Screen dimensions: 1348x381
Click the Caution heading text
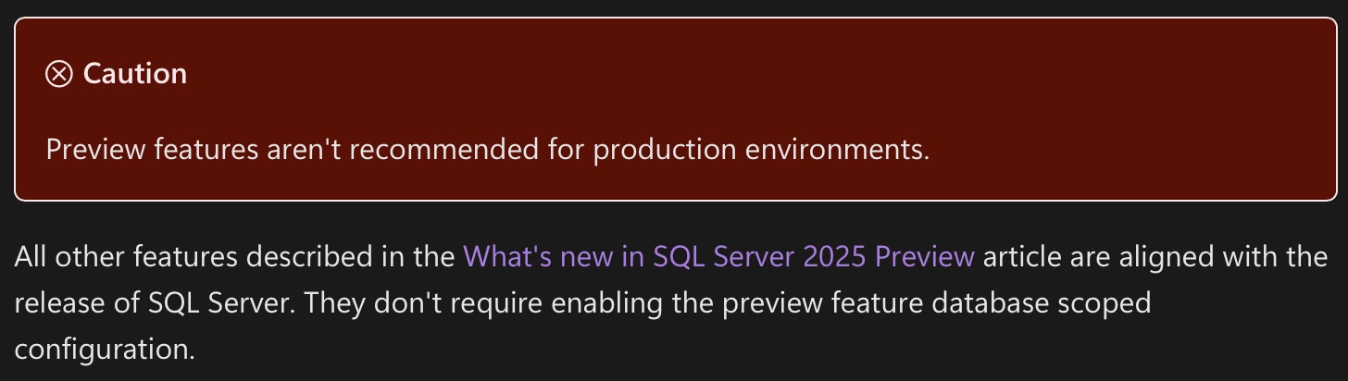(135, 74)
